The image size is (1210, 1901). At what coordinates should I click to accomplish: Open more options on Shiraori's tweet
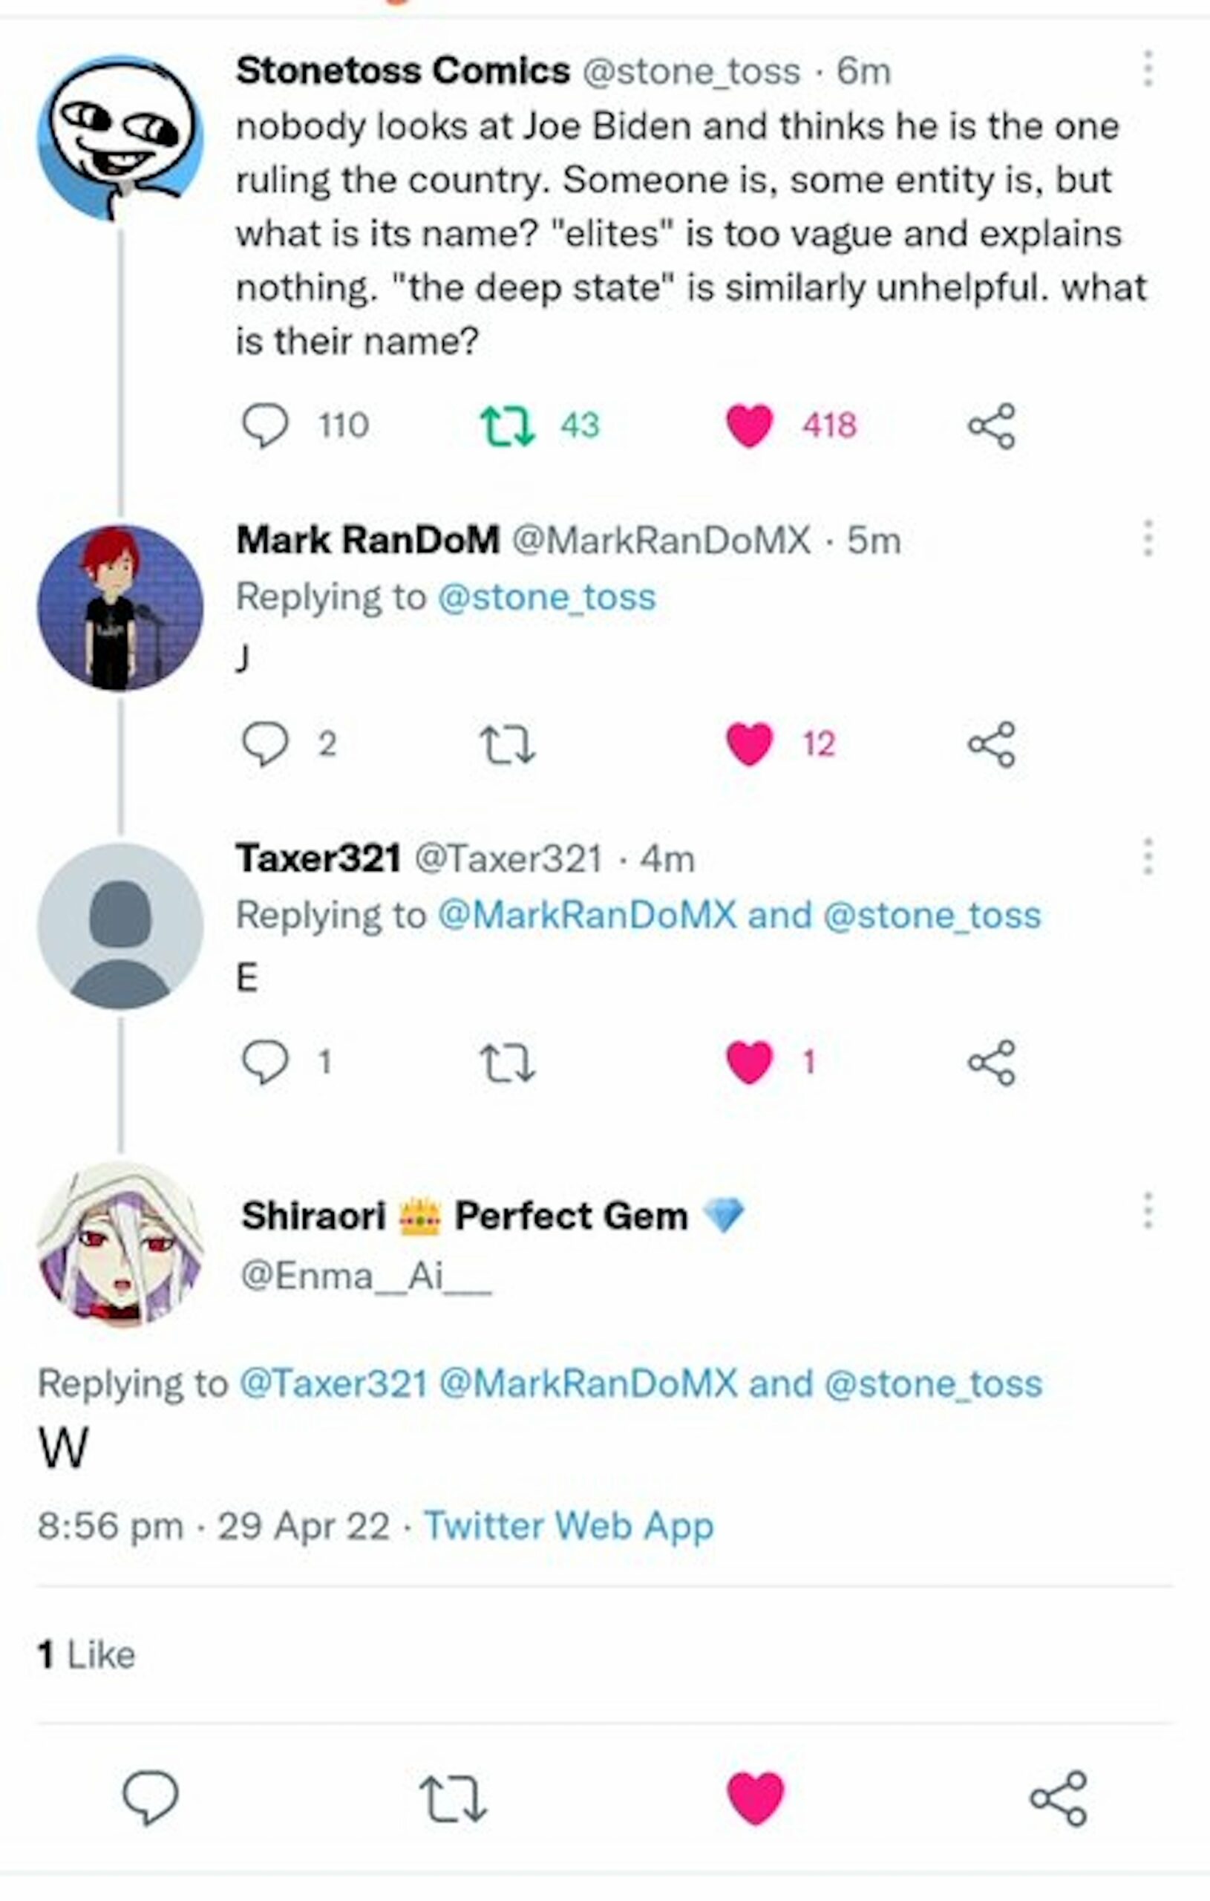point(1148,1210)
